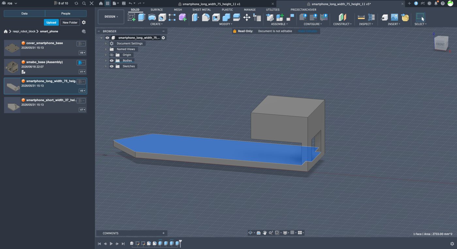Viewport: 457px width, 249px height.
Task: Open the smabo_base (Assembly) thumbnail
Action: point(12,67)
